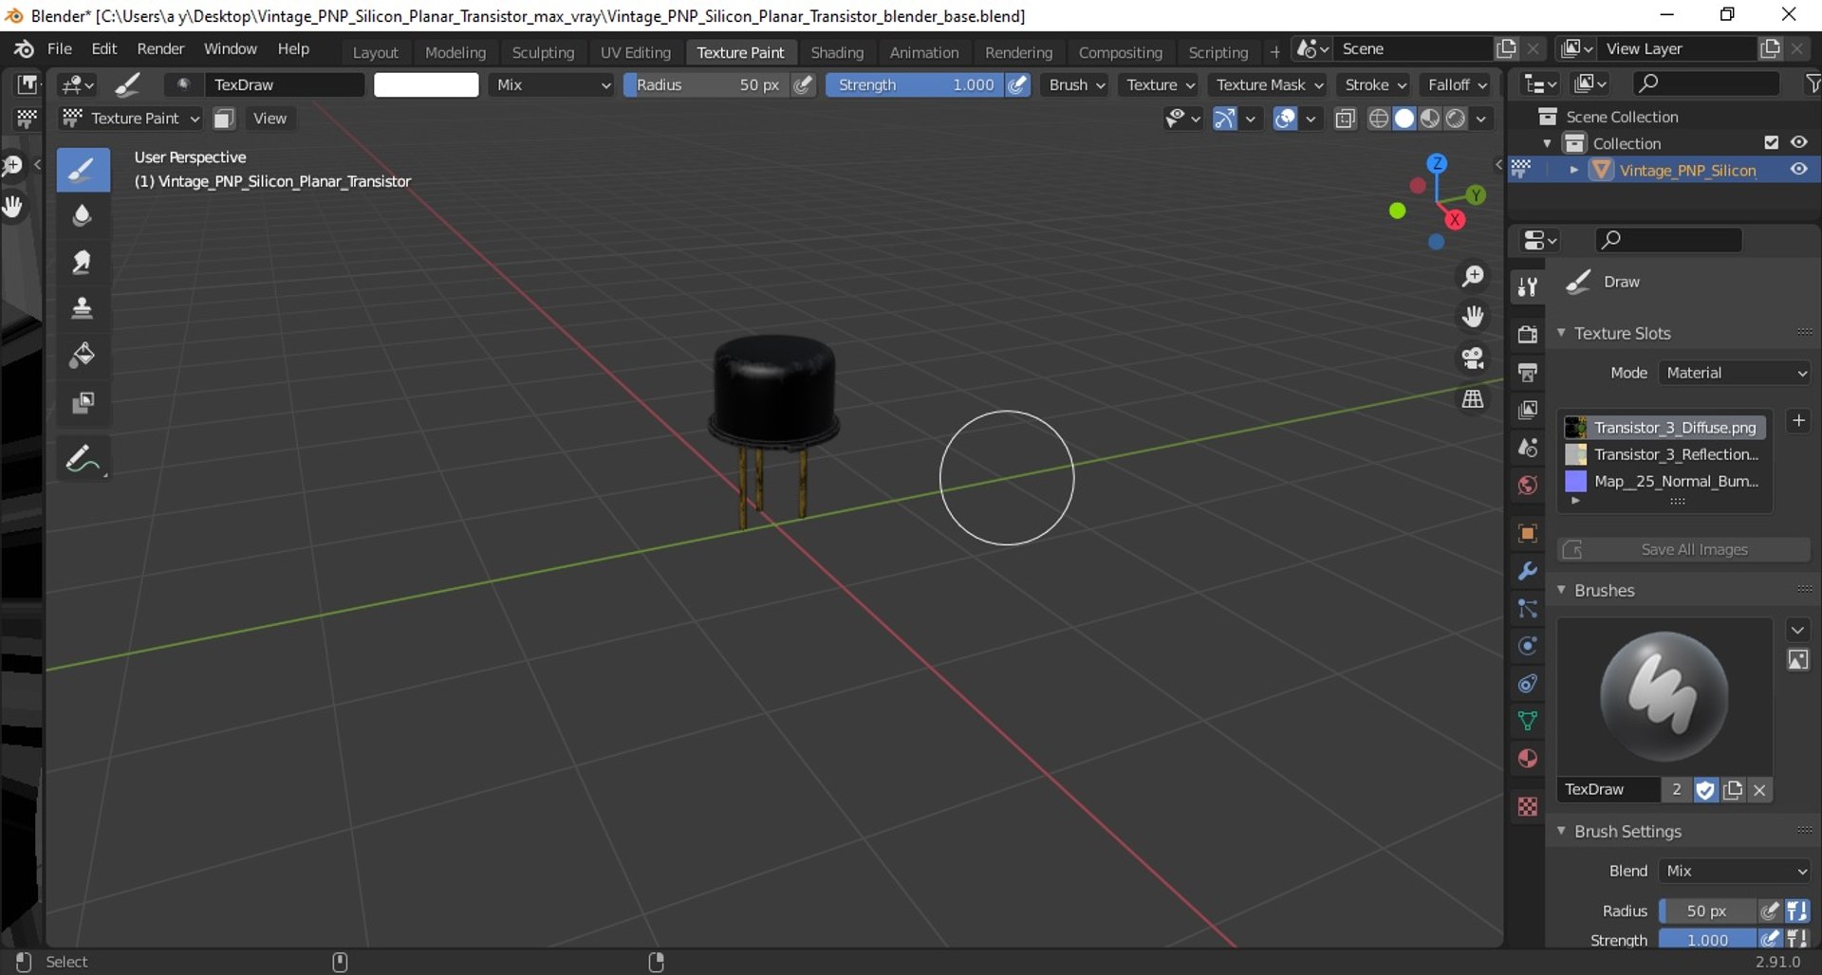Open the Texture Slots Mode dropdown
1822x975 pixels.
[x=1735, y=373]
